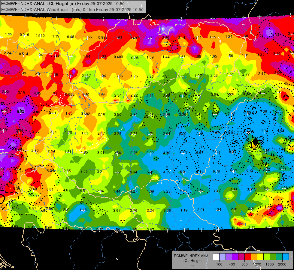Screen dimensions: 294x270
Task: Click the wind shear value 5.46
Action: click(100, 210)
